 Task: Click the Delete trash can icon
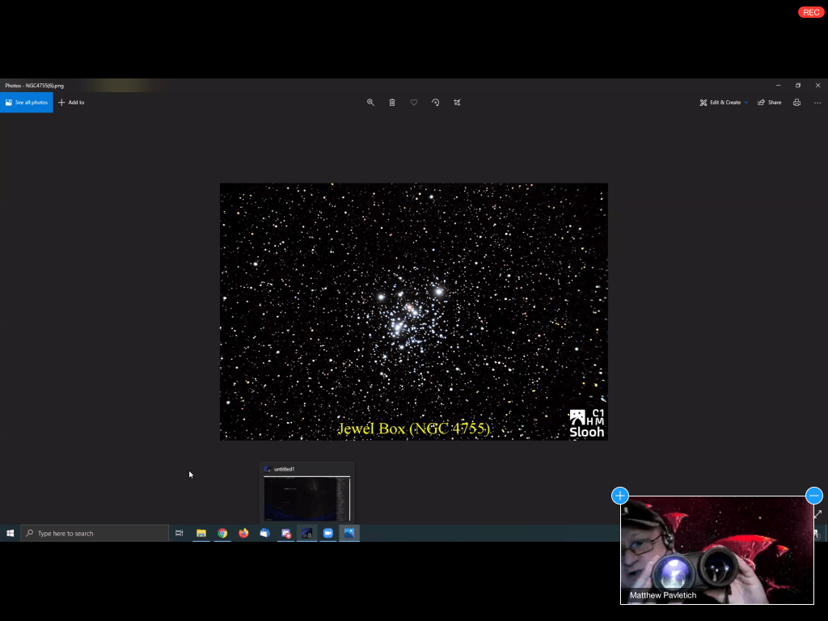[x=392, y=103]
